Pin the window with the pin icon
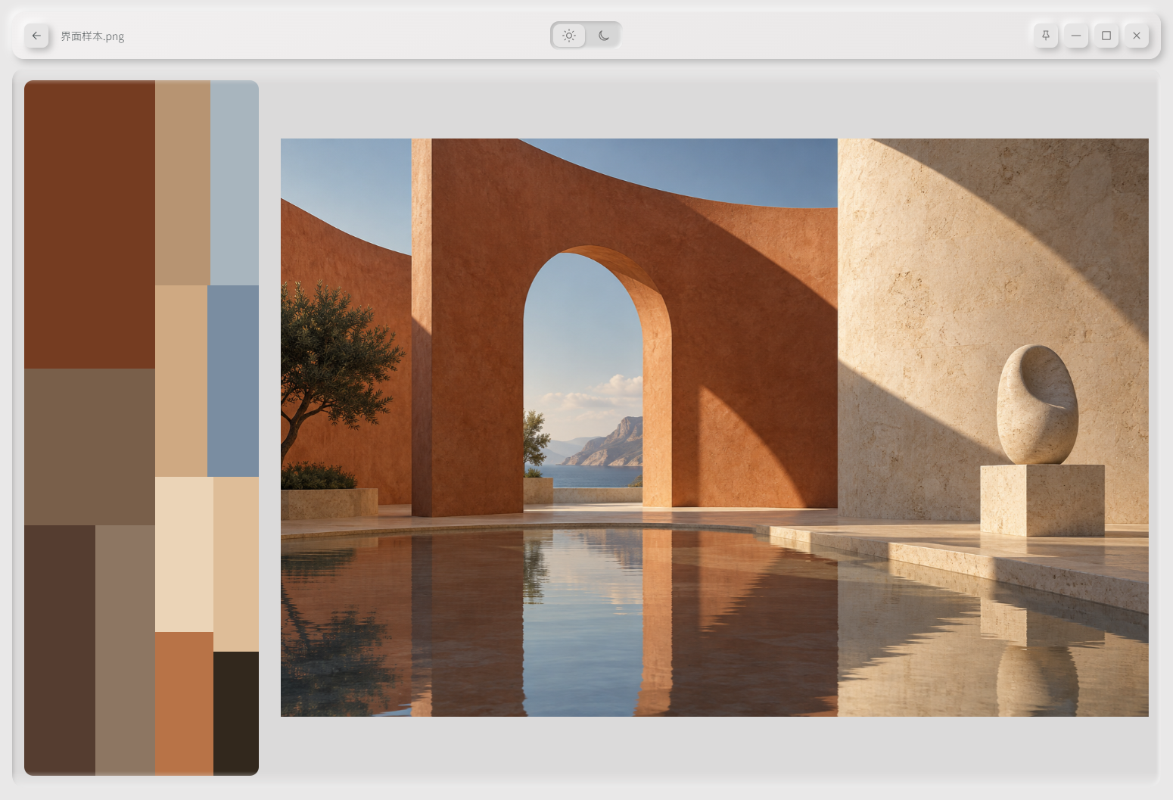Viewport: 1173px width, 800px height. click(1046, 36)
